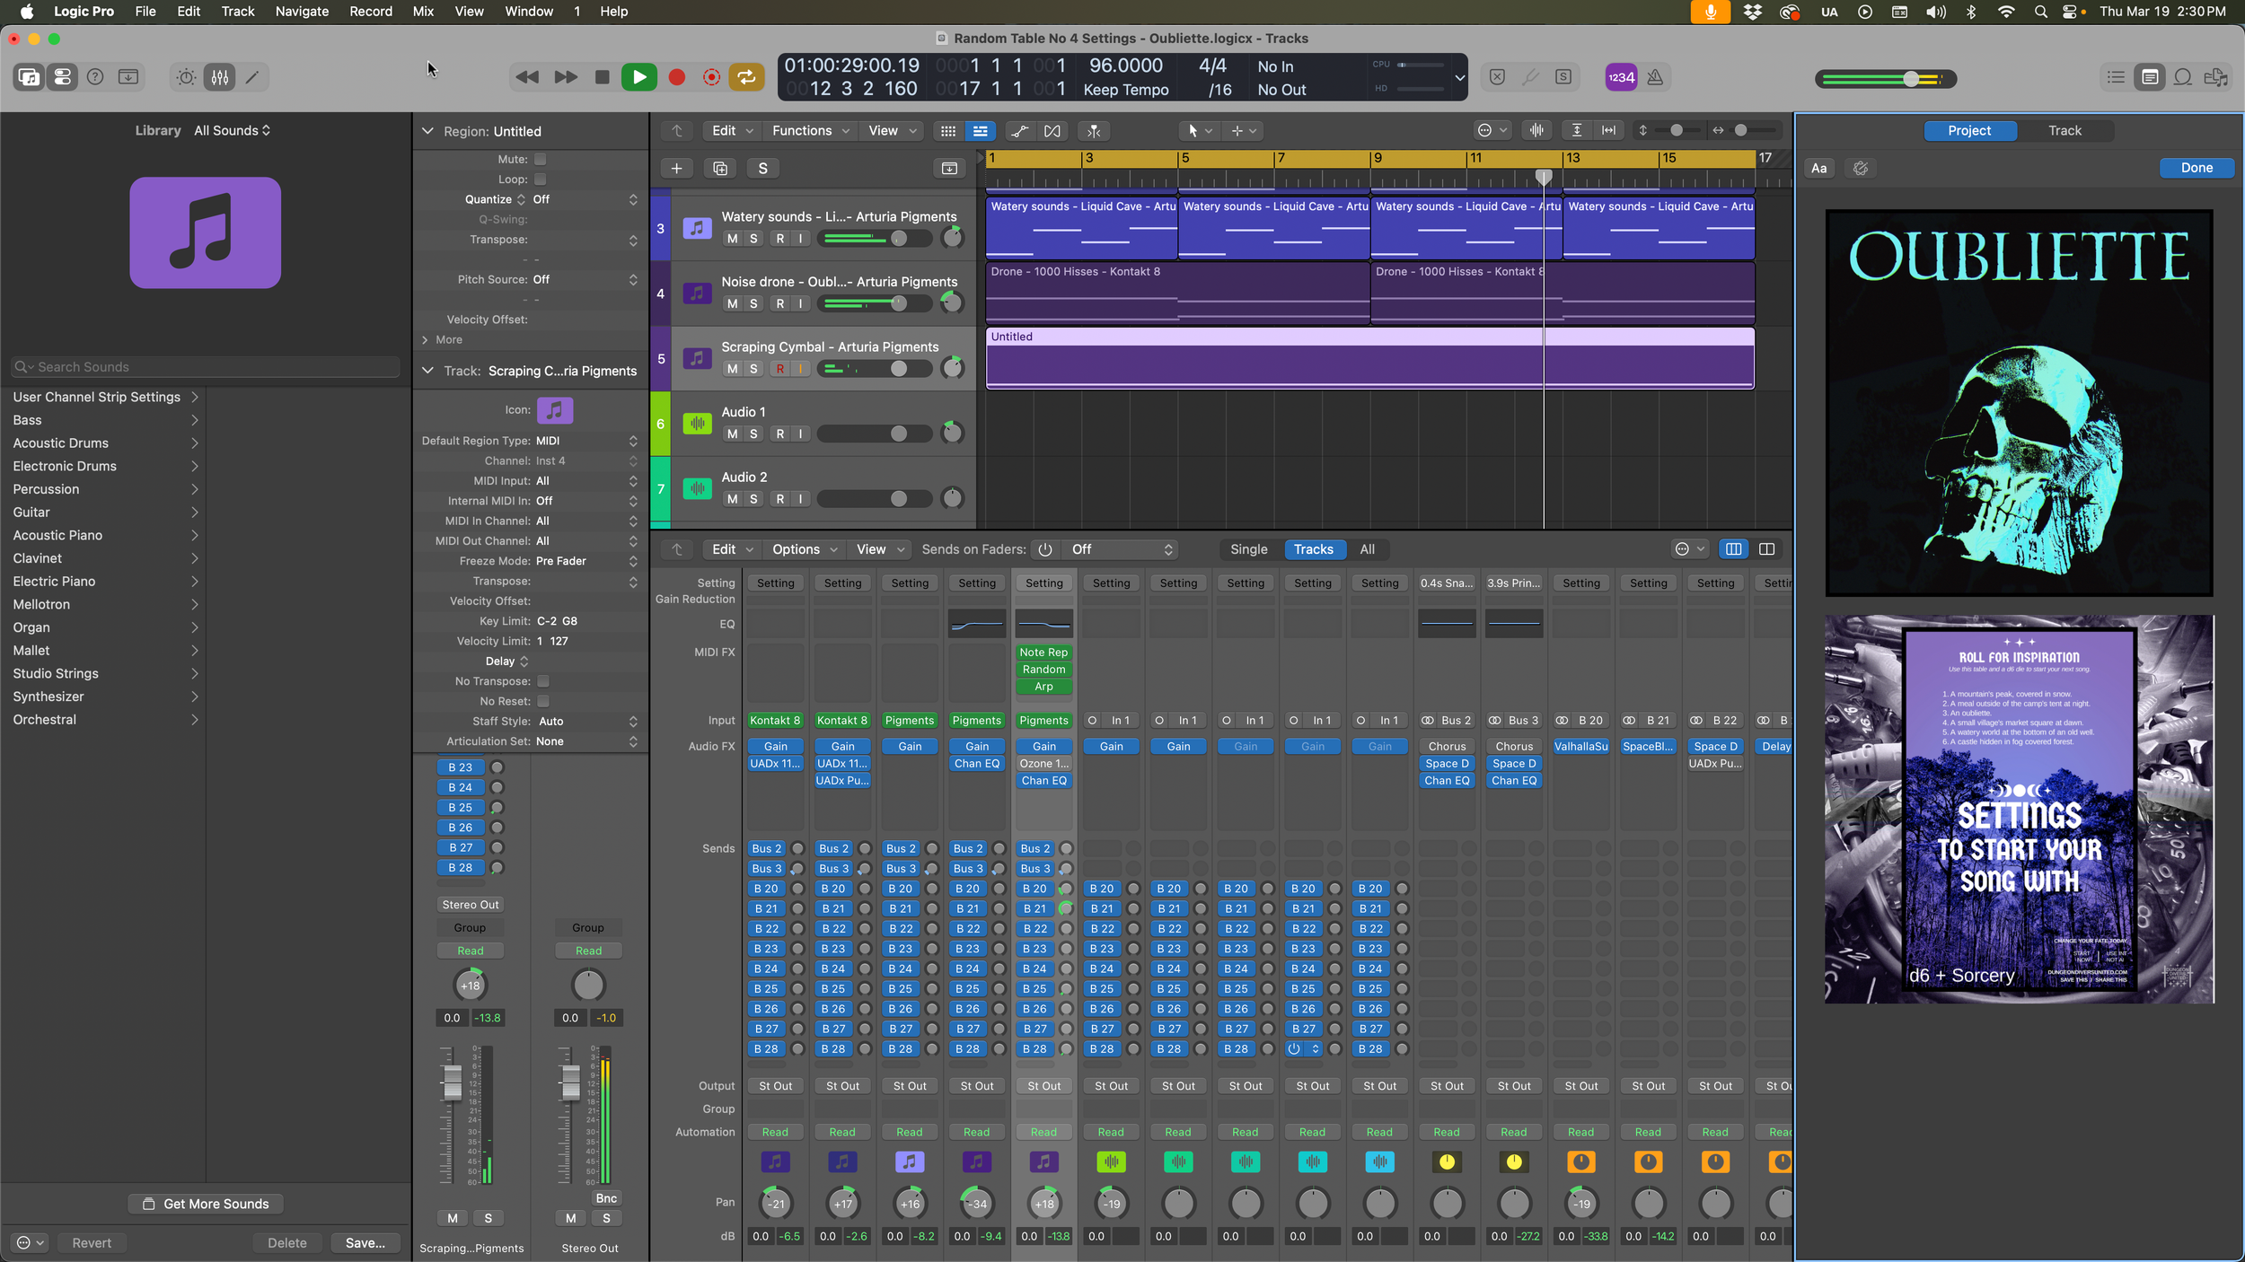
Task: Click the Record button in transport
Action: [x=677, y=77]
